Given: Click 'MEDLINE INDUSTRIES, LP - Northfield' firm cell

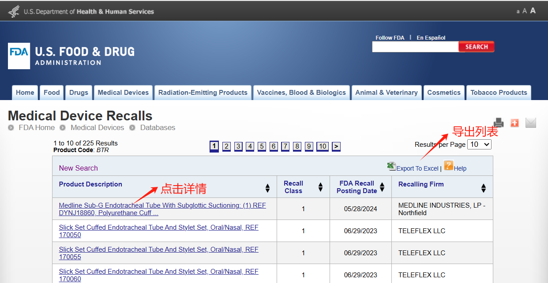Looking at the screenshot, I should pos(442,209).
